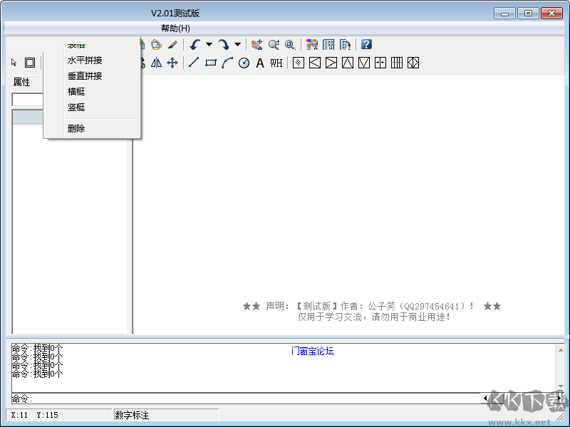
Task: Select the arrow pointer tool
Action: pyautogui.click(x=14, y=63)
